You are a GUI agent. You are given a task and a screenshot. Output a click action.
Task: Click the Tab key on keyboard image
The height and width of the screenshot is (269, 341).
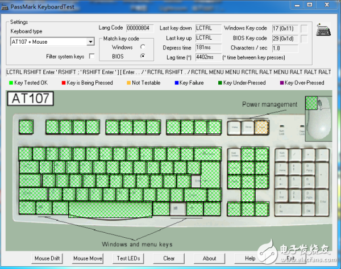[29, 167]
